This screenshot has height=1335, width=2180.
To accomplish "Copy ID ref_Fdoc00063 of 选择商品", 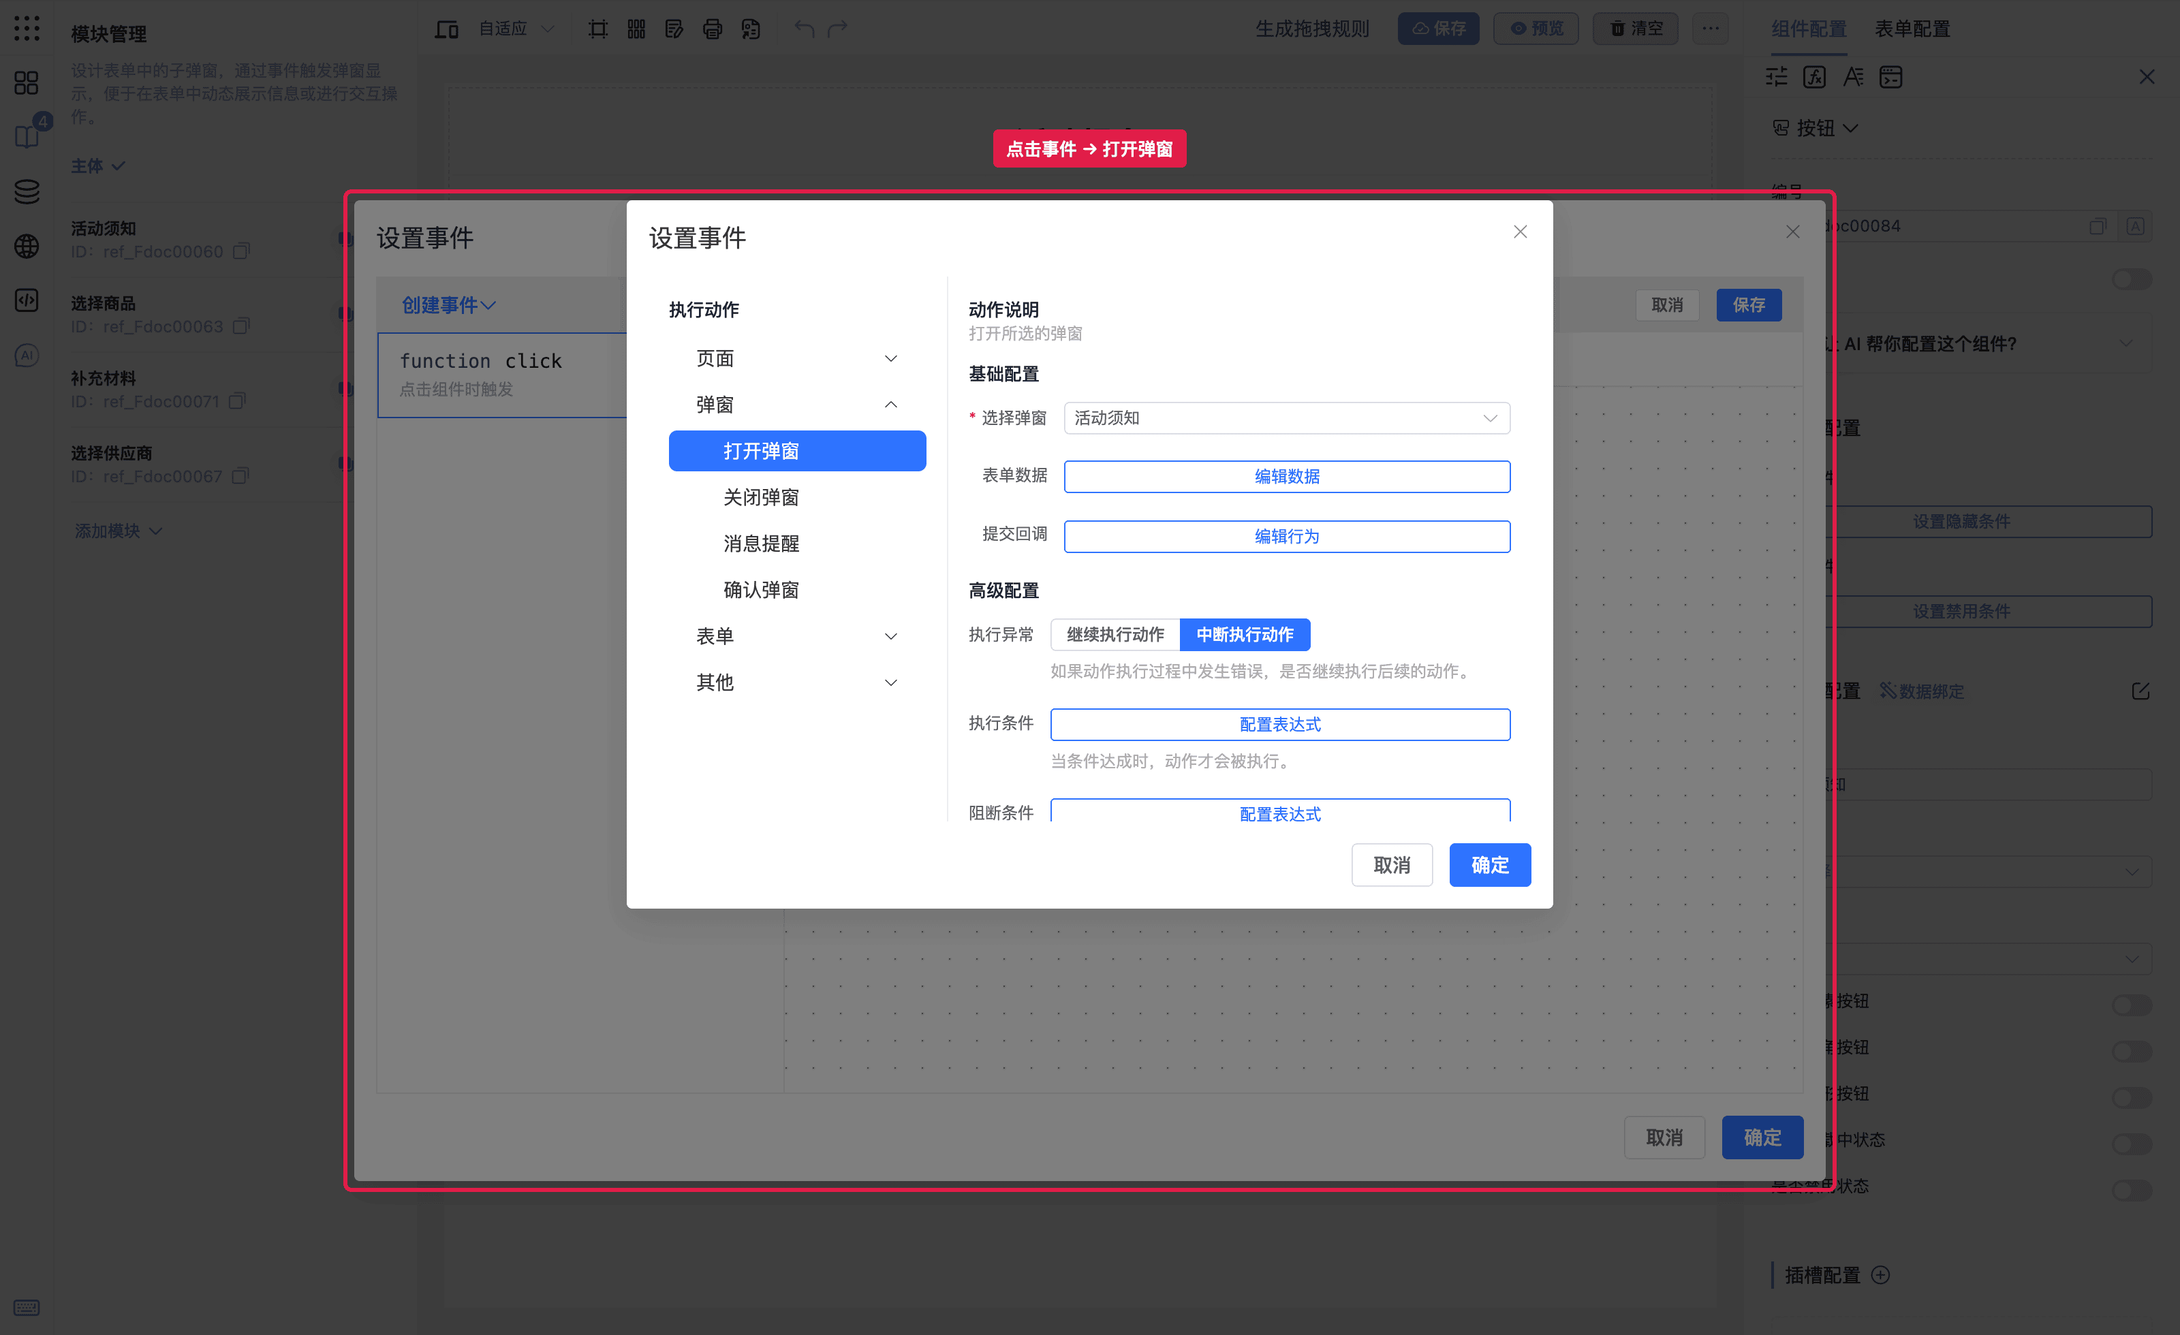I will coord(242,326).
